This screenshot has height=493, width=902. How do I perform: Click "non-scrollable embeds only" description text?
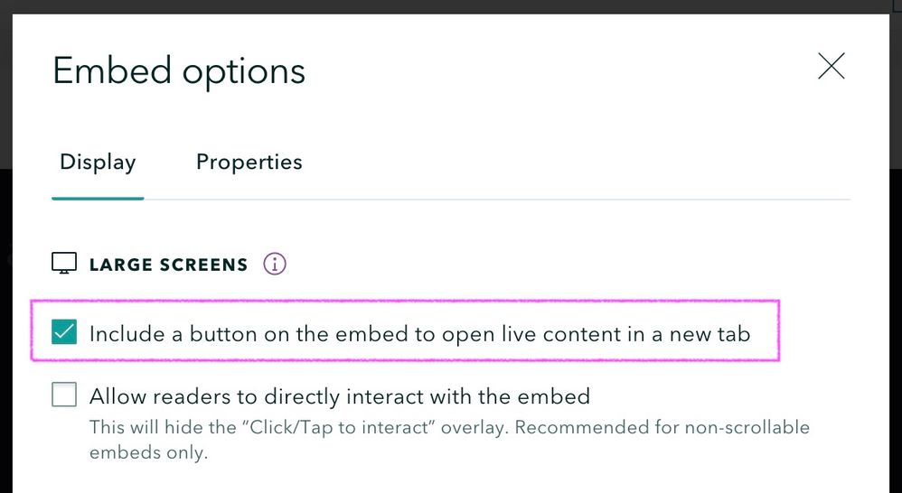tap(148, 452)
